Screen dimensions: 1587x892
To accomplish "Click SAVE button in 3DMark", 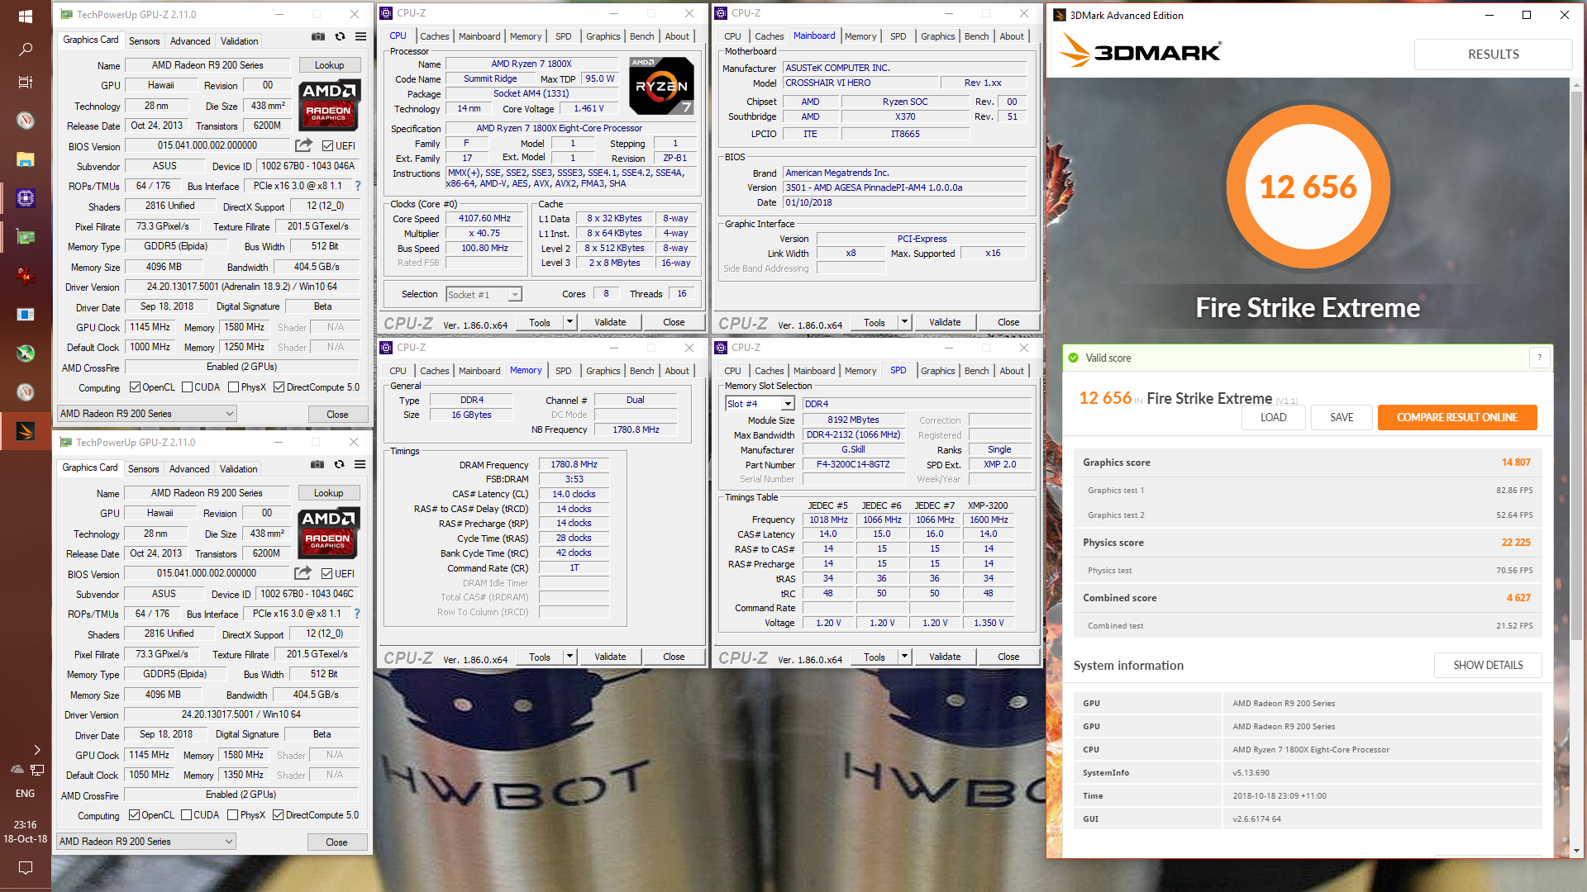I will (x=1342, y=417).
